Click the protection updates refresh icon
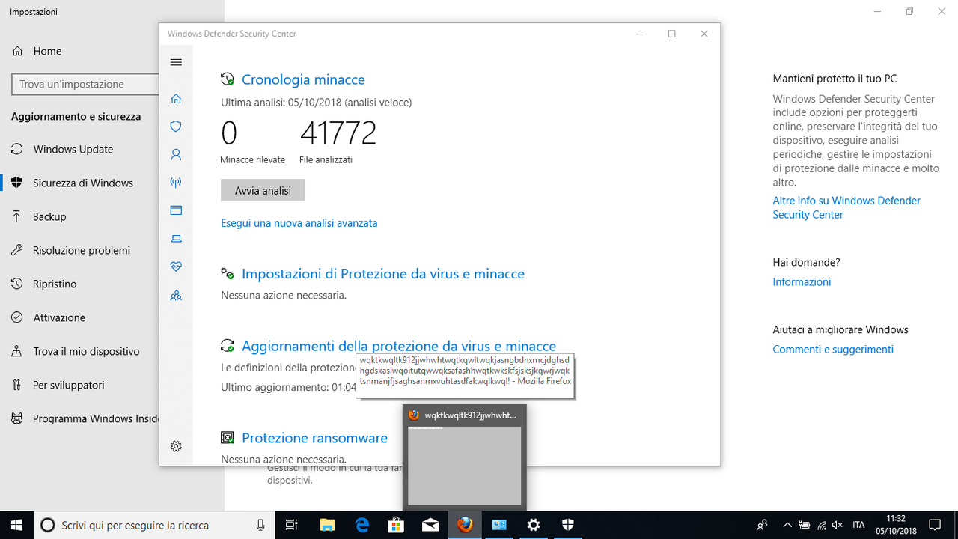The image size is (958, 539). click(227, 346)
